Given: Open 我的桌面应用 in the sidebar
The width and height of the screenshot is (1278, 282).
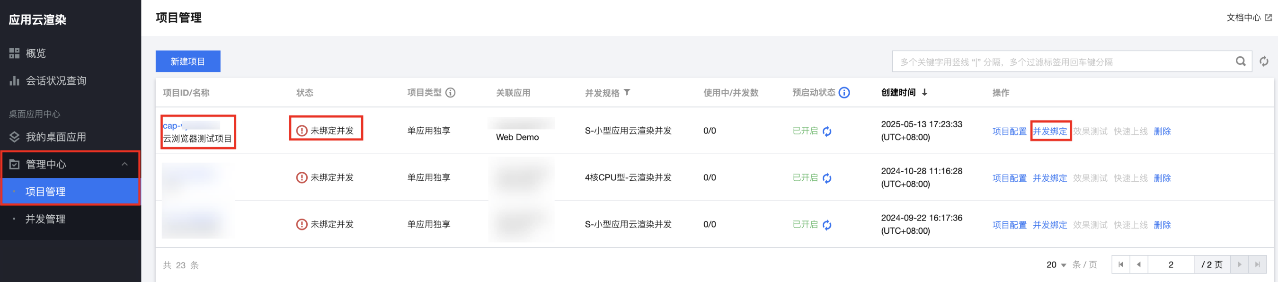Looking at the screenshot, I should pyautogui.click(x=55, y=137).
